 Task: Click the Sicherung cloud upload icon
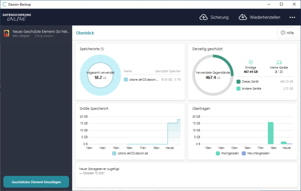[203, 17]
